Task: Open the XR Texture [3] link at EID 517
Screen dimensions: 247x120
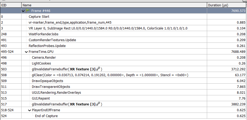Action: (x=82, y=104)
